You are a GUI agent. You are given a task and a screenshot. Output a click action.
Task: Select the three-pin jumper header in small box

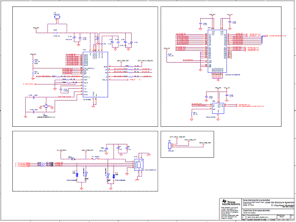[x=169, y=146]
